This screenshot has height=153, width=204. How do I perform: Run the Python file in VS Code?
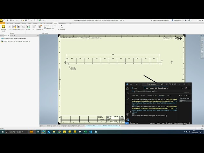pos(182,88)
